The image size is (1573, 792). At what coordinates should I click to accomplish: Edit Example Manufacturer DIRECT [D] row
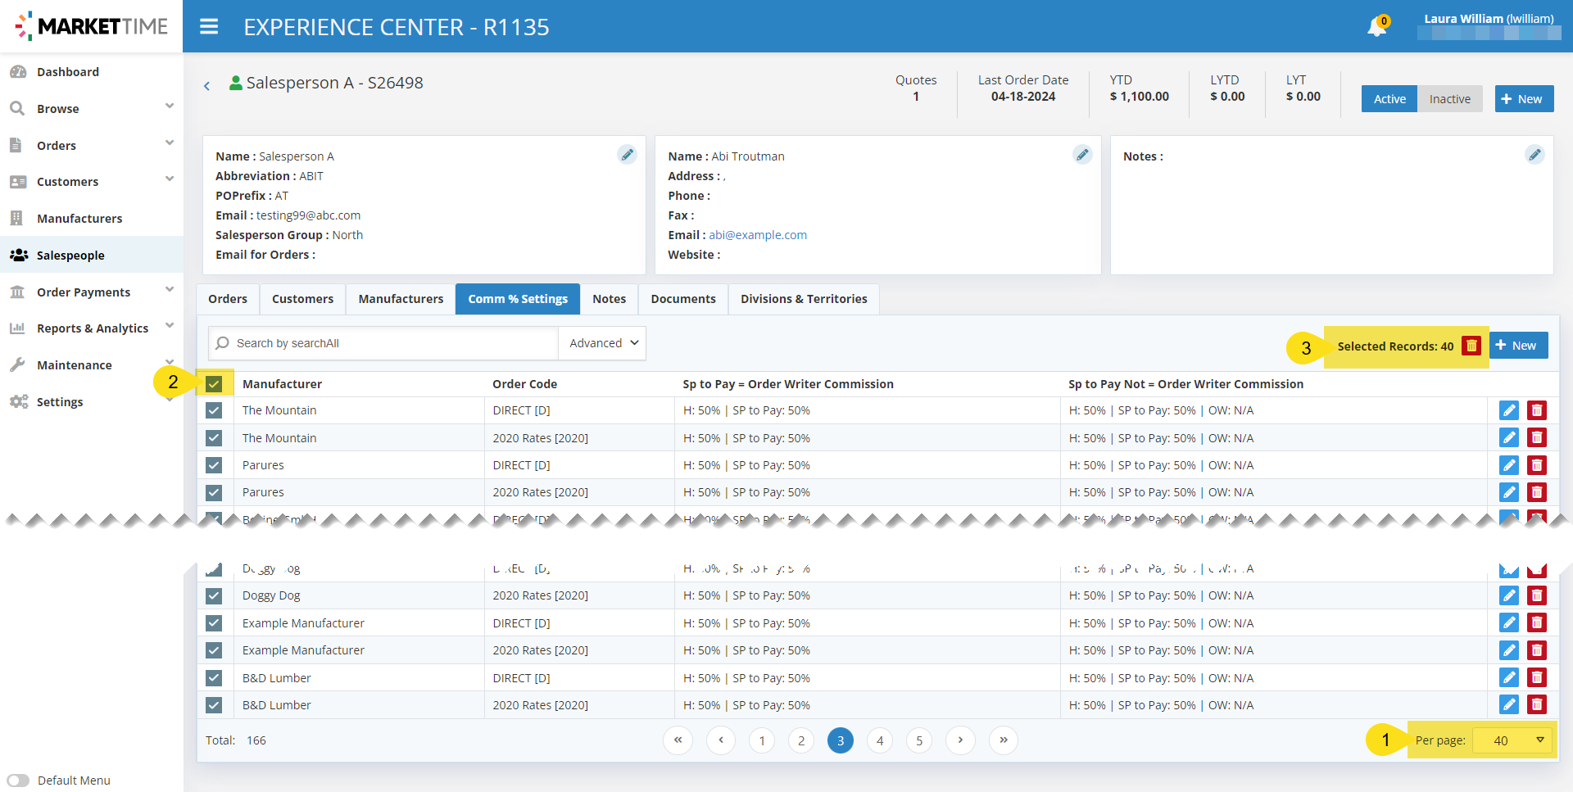tap(1508, 622)
